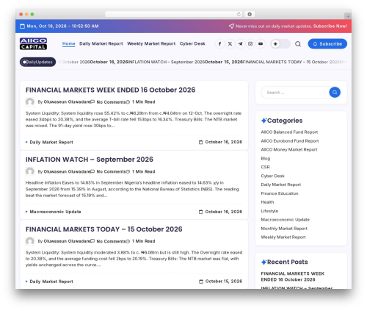Click clock icon beside 1 Min Read, first article

128,102
